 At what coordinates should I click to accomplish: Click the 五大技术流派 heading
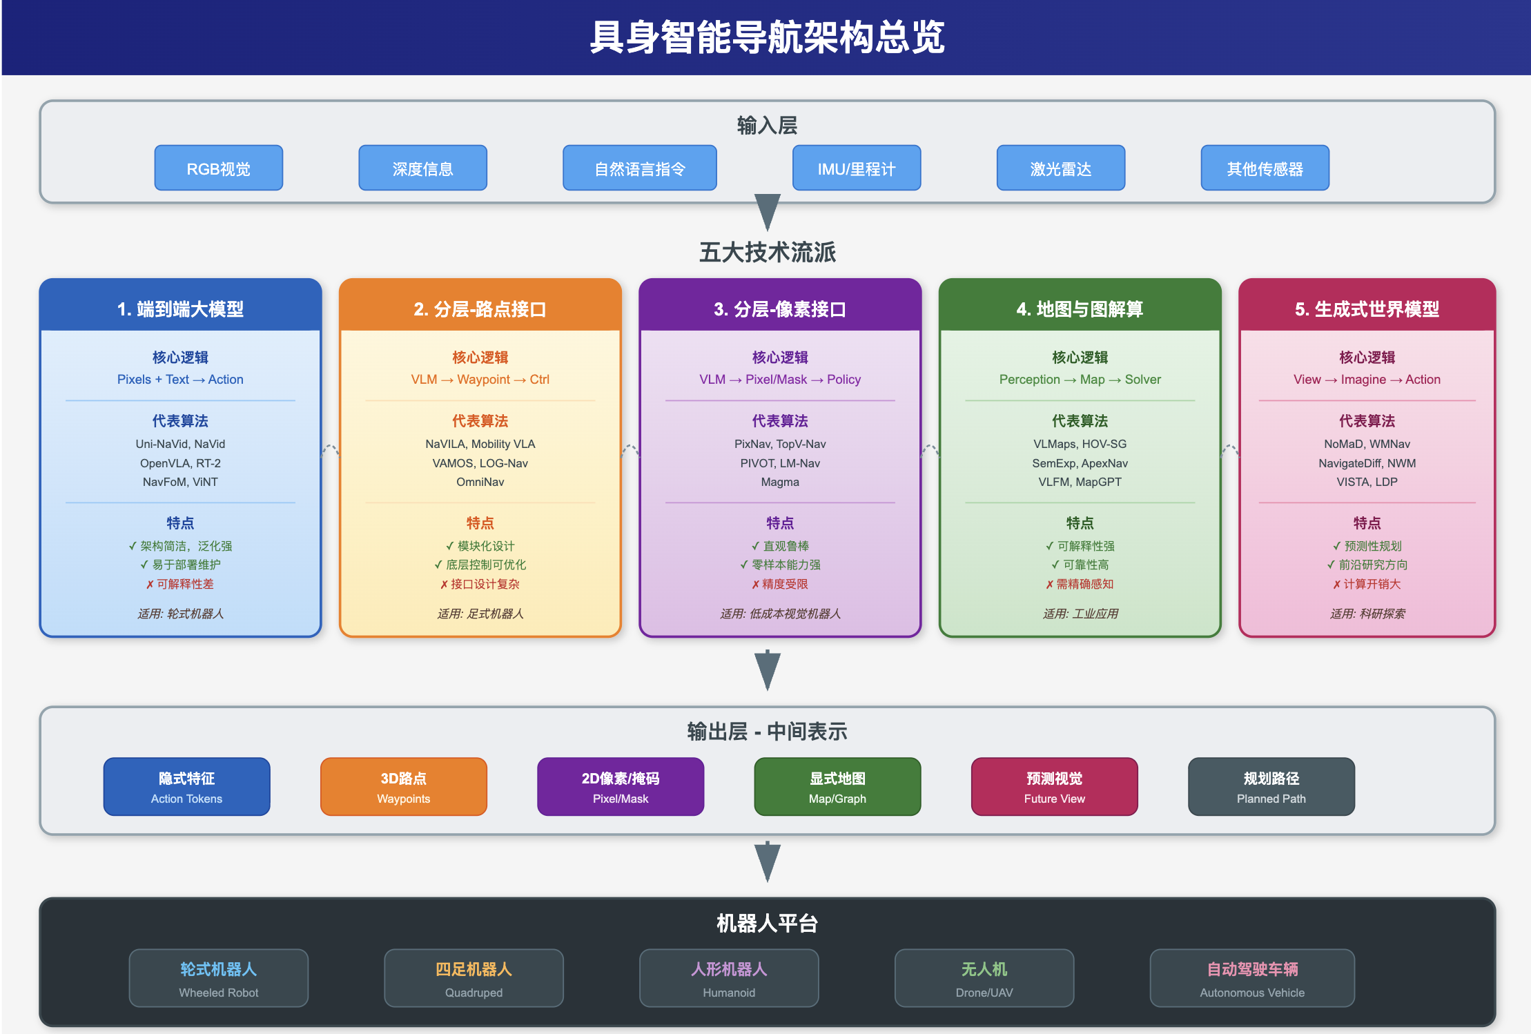point(767,252)
